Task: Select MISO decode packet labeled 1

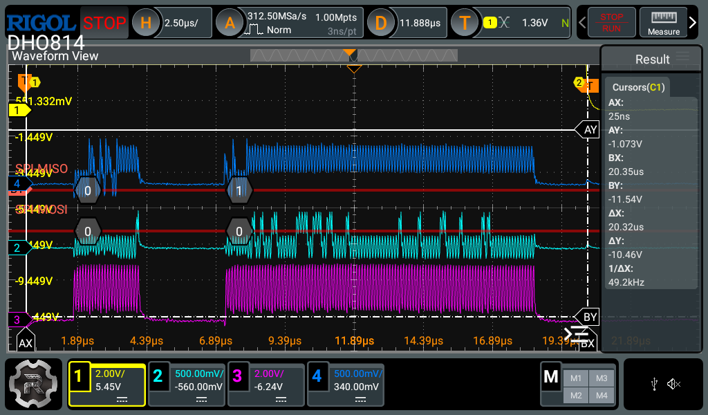Action: 239,191
